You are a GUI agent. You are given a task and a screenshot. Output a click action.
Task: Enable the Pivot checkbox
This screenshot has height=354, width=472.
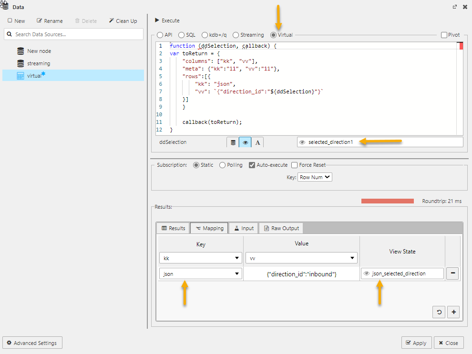coord(444,35)
